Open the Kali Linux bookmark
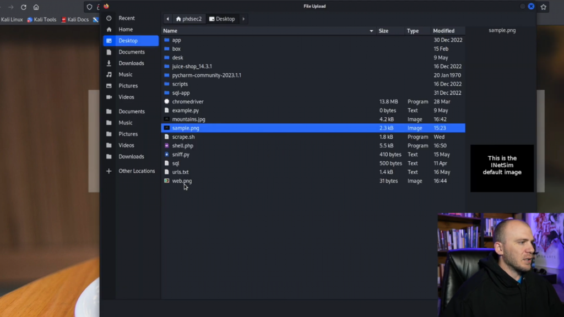The height and width of the screenshot is (317, 564). tap(12, 19)
